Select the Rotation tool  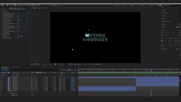[13, 5]
